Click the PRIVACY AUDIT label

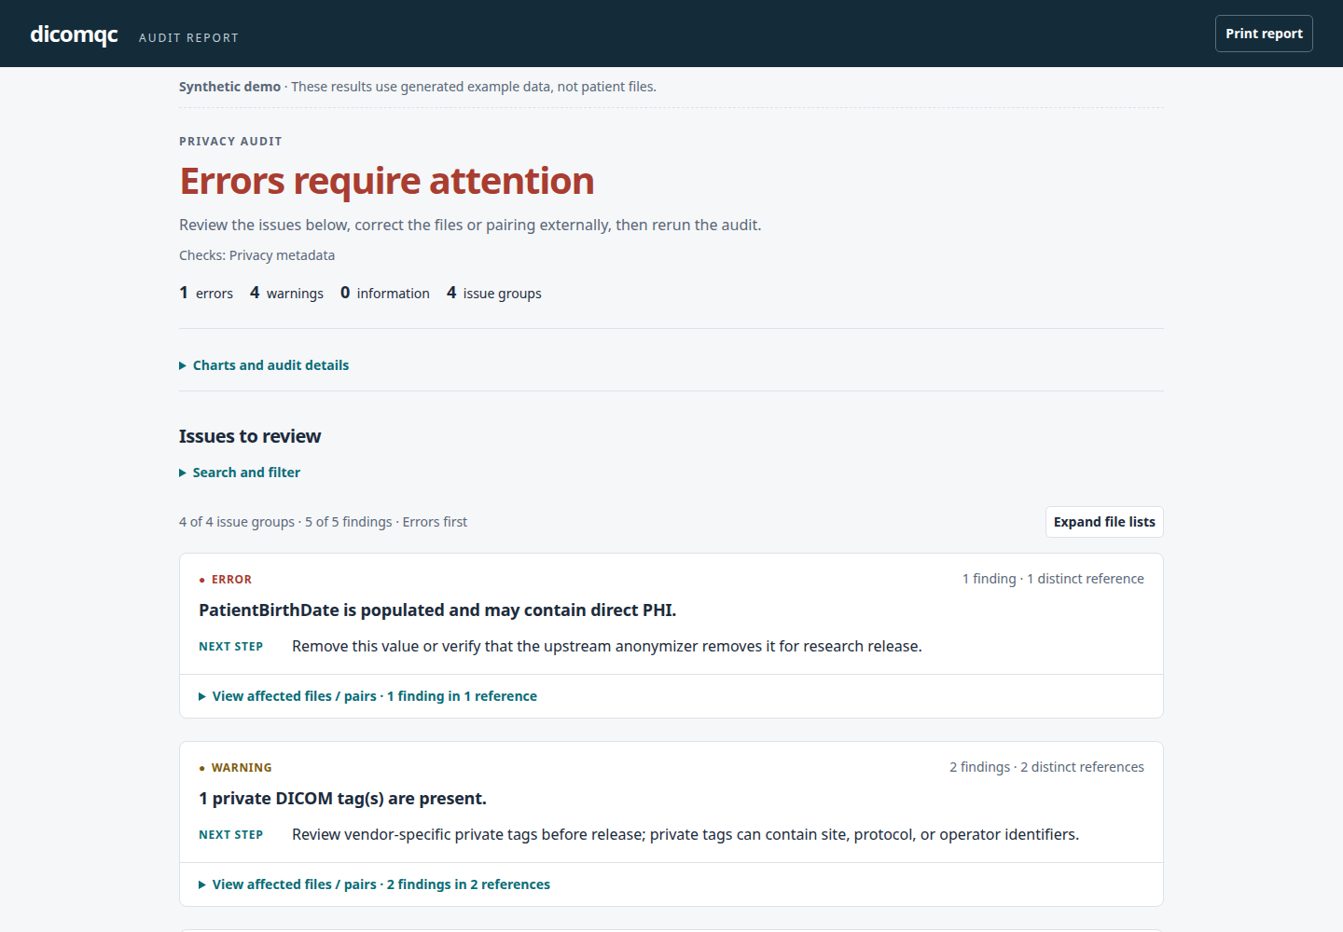pos(230,142)
